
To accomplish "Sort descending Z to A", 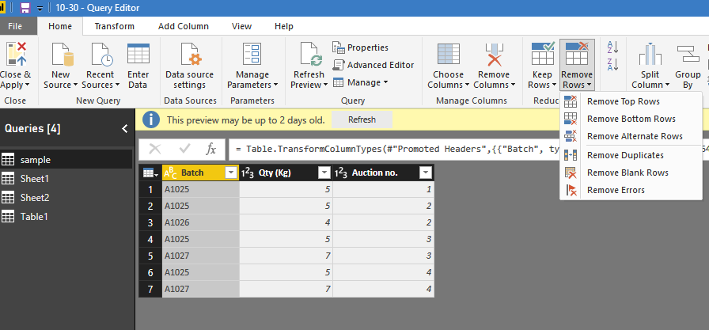I will click(x=612, y=65).
